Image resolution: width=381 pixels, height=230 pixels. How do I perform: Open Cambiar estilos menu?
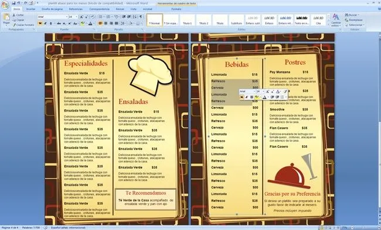point(336,20)
